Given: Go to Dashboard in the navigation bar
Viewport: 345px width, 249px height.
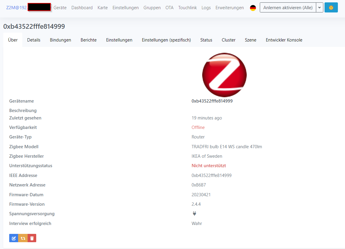Looking at the screenshot, I should click(x=82, y=8).
